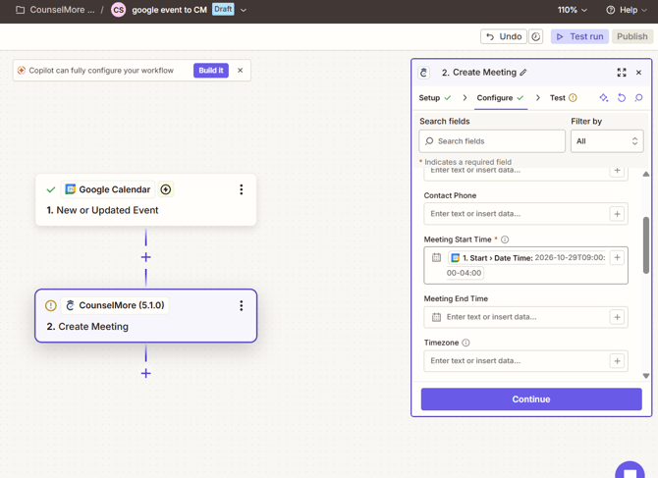This screenshot has width=658, height=478.
Task: Click the warning icon on CounselMore step
Action: [51, 305]
